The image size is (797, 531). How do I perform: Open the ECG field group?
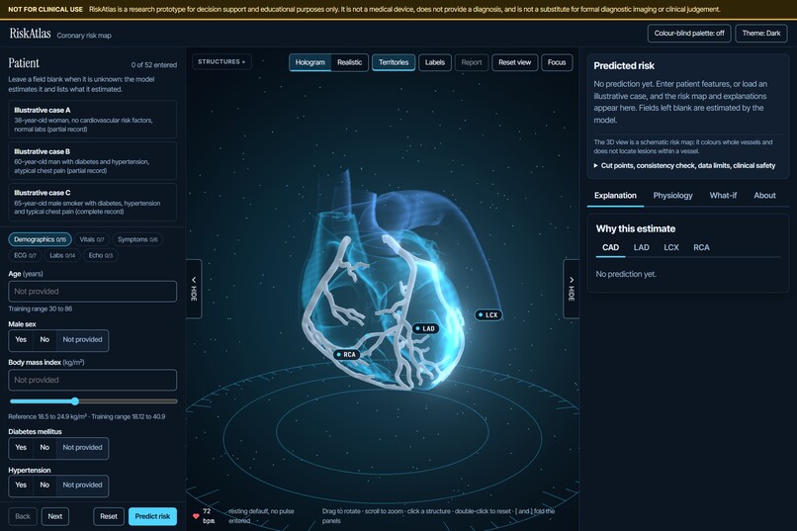(25, 255)
